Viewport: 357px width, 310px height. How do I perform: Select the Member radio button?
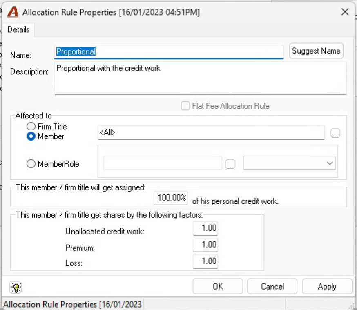[x=31, y=136]
